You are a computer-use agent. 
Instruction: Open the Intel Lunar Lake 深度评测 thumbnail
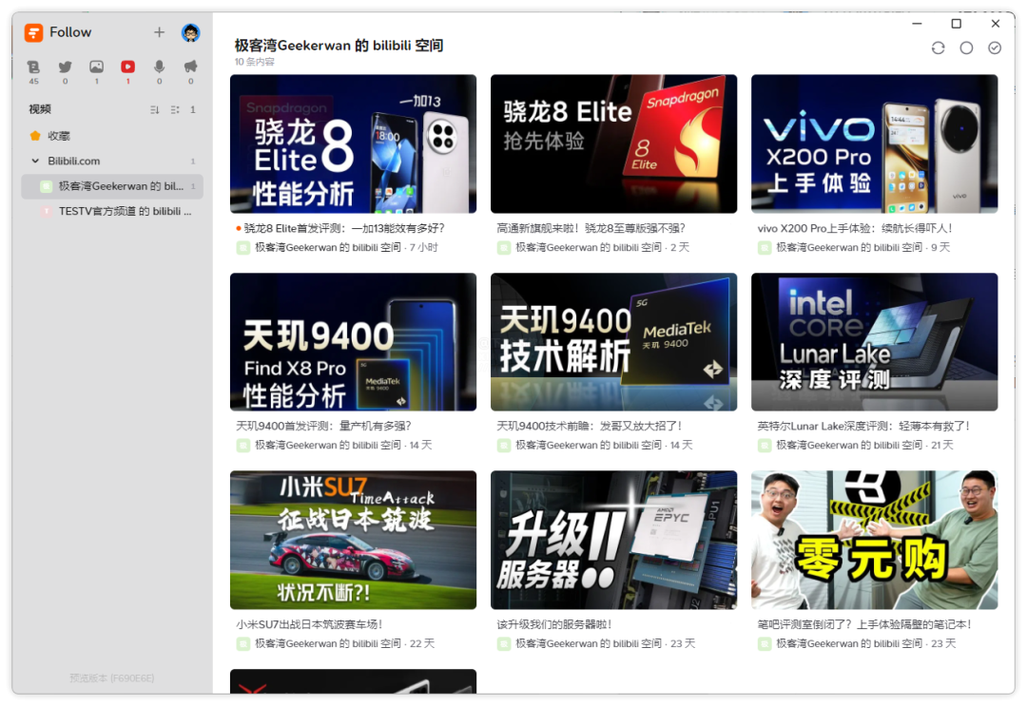pyautogui.click(x=875, y=342)
